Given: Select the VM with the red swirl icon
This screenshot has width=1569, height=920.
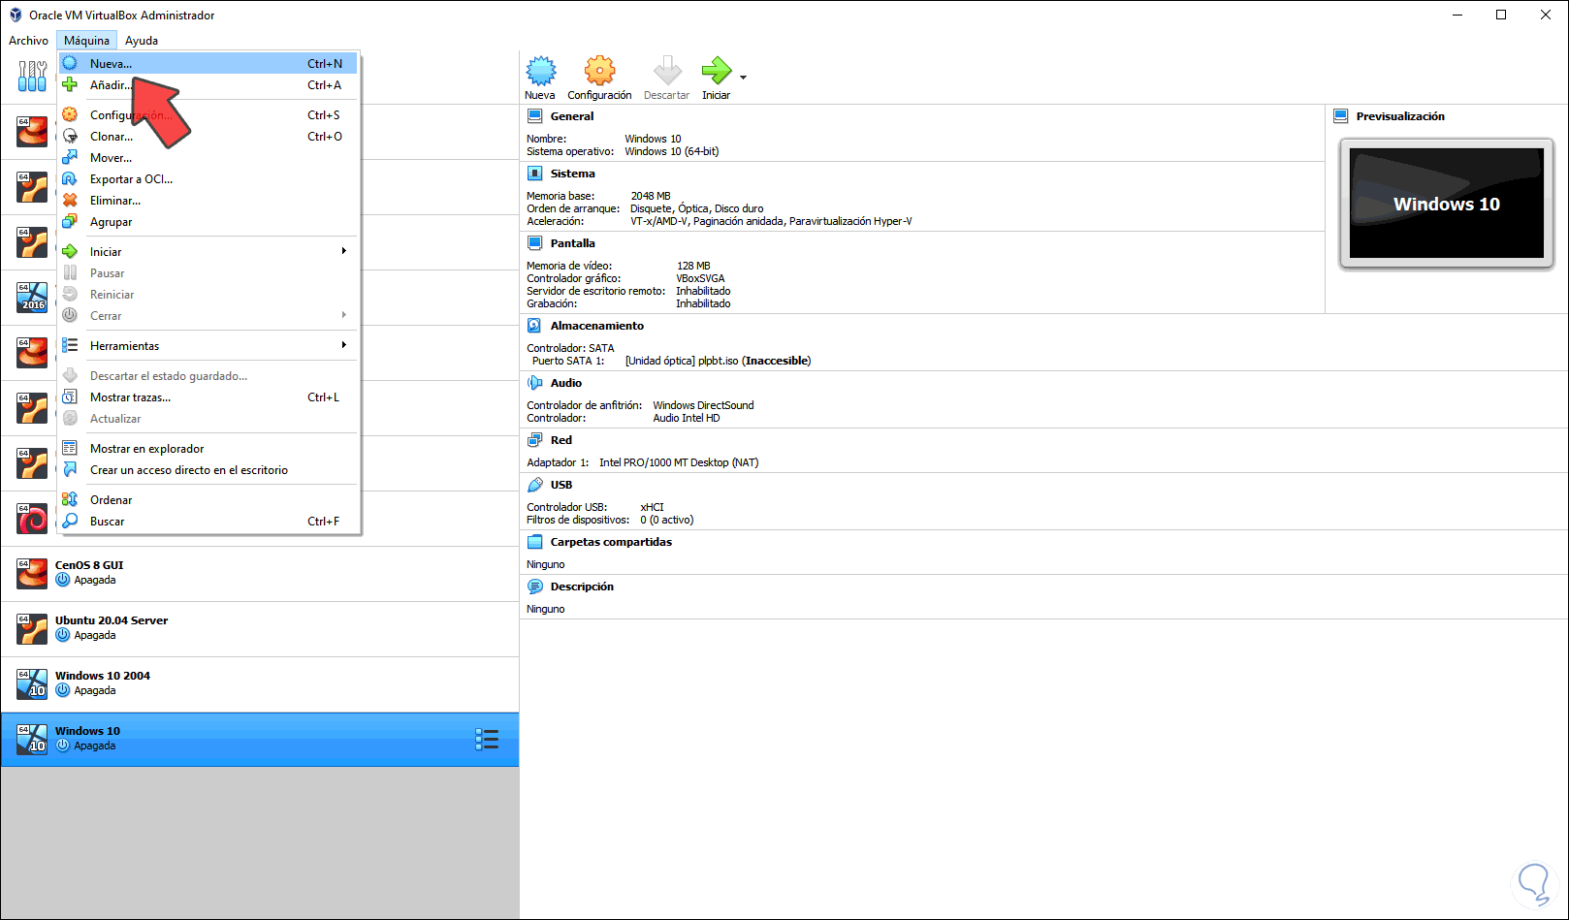Looking at the screenshot, I should [x=32, y=519].
